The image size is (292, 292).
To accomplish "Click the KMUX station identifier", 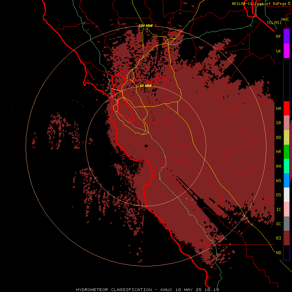I will pos(167,290).
